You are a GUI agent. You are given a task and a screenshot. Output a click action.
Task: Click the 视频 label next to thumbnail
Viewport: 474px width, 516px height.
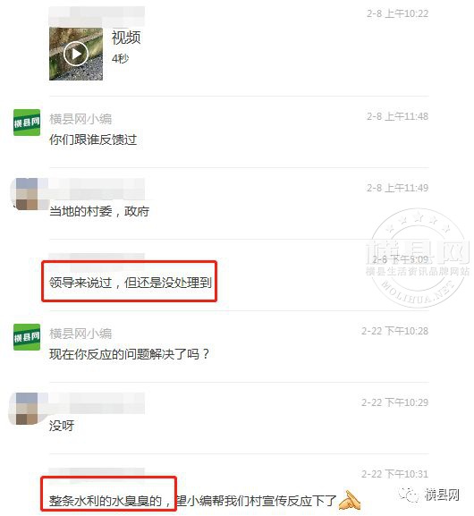click(126, 38)
